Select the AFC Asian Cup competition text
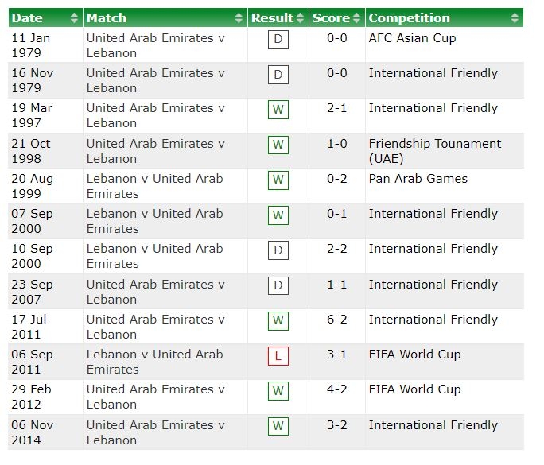544x465 pixels. pos(412,38)
